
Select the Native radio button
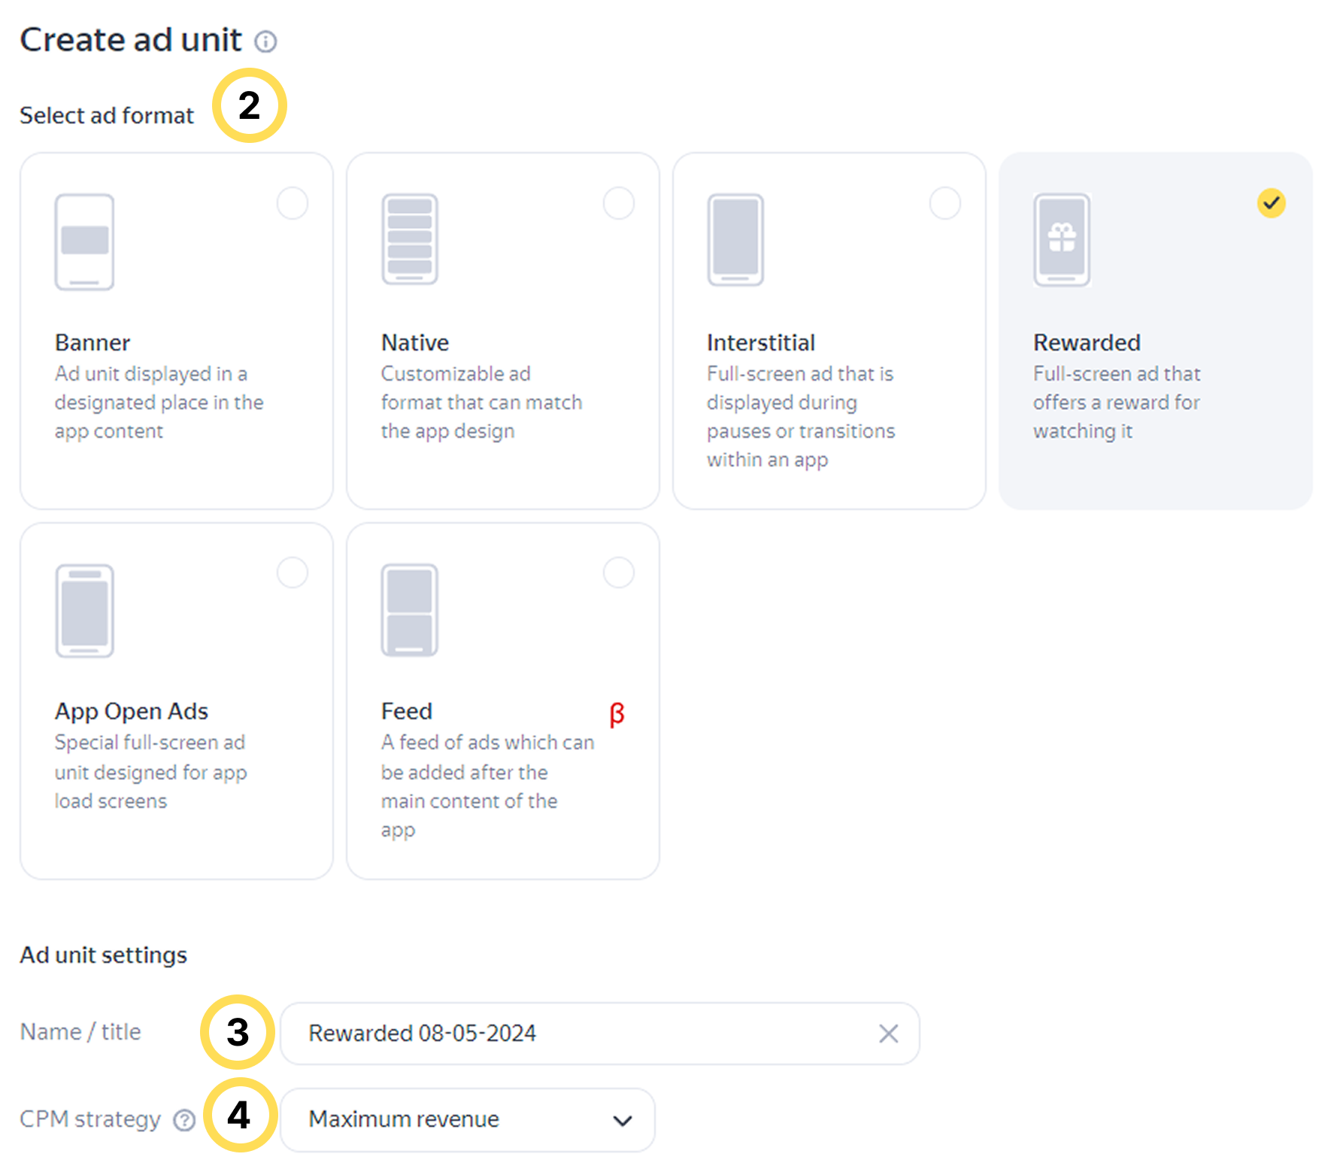[x=619, y=203]
